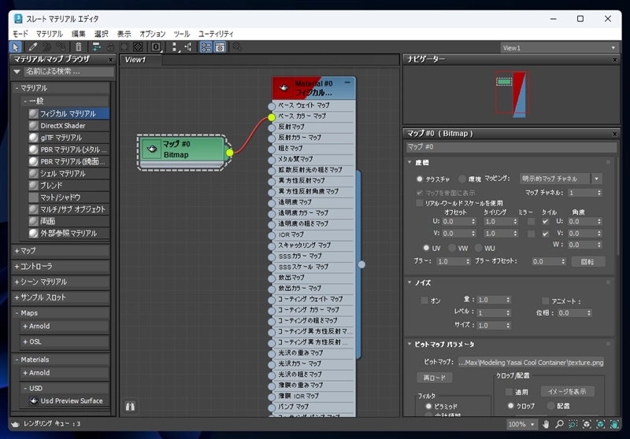
Task: Click the bitmap file path texture.png button
Action: 531,363
